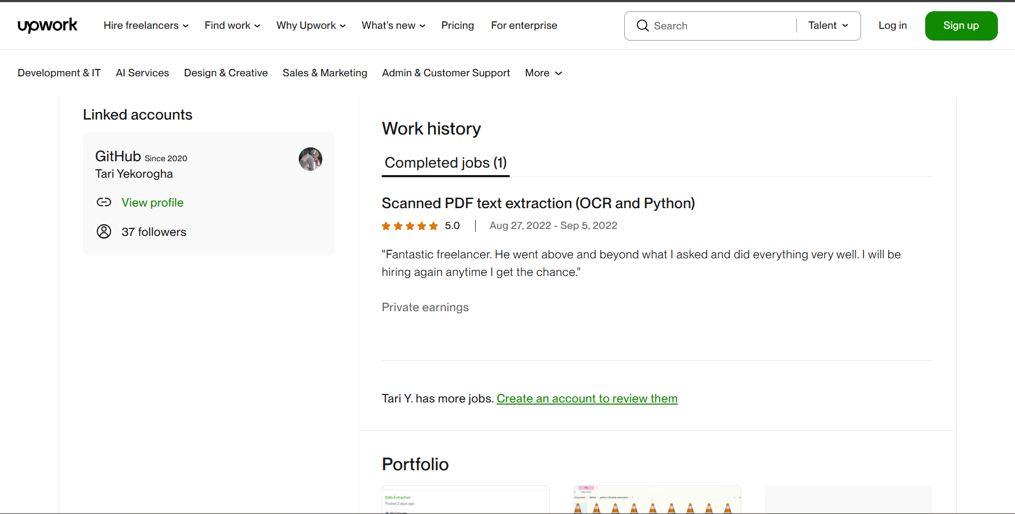
Task: Select the link icon beside View profile
Action: coord(104,202)
